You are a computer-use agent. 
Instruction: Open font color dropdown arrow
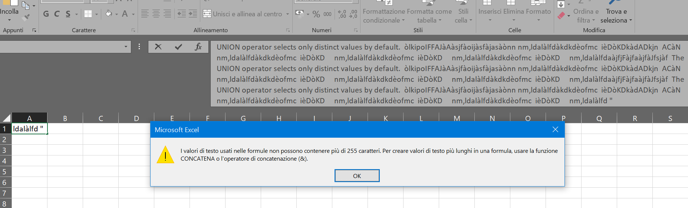pos(133,14)
